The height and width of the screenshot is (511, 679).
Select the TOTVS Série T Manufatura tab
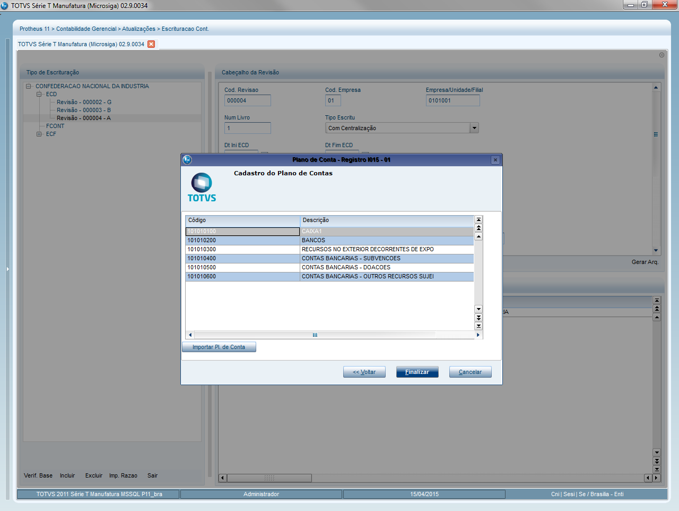[81, 44]
